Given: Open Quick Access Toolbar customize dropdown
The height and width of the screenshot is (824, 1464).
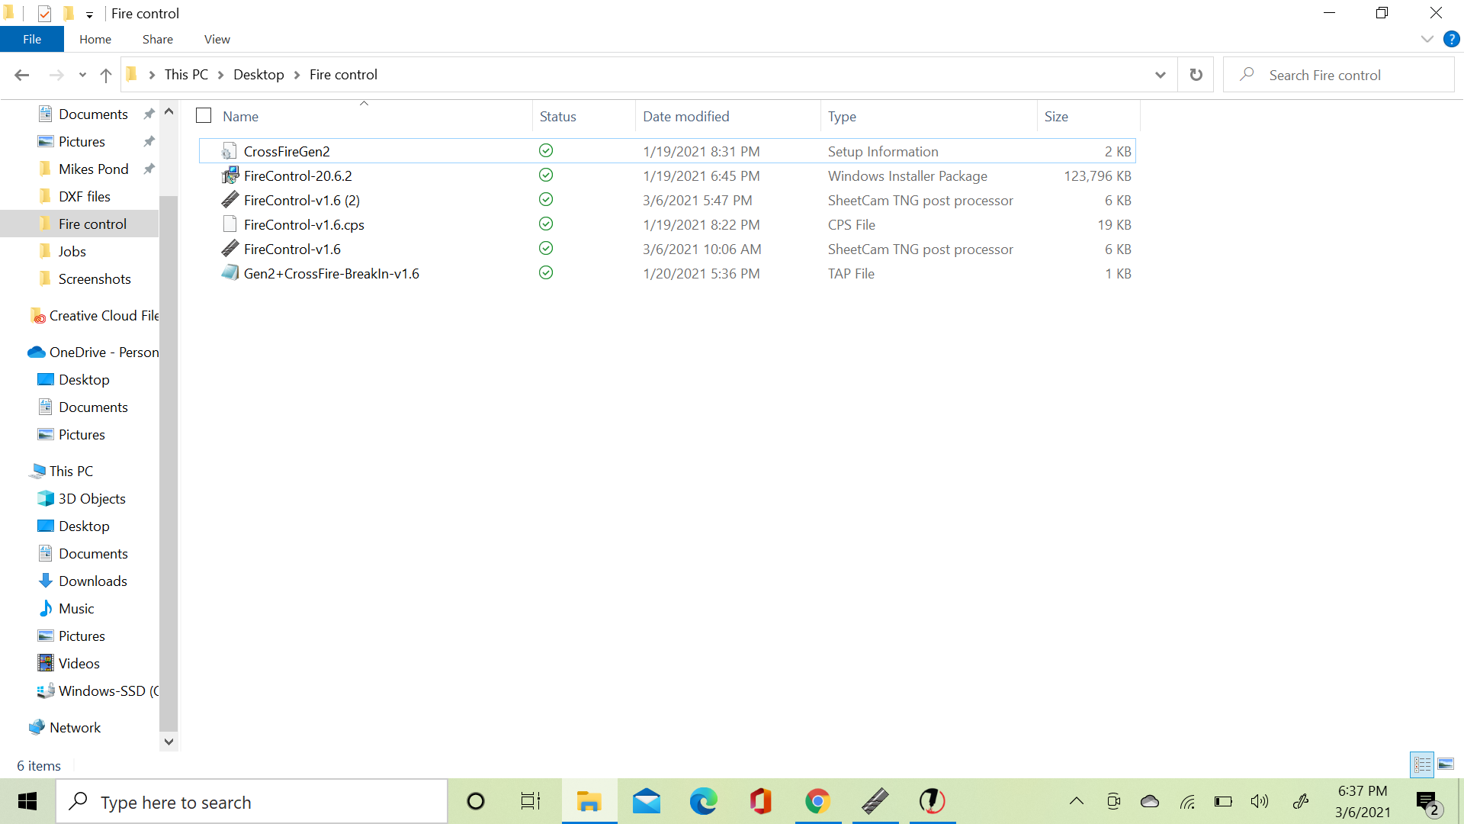Looking at the screenshot, I should point(89,14).
